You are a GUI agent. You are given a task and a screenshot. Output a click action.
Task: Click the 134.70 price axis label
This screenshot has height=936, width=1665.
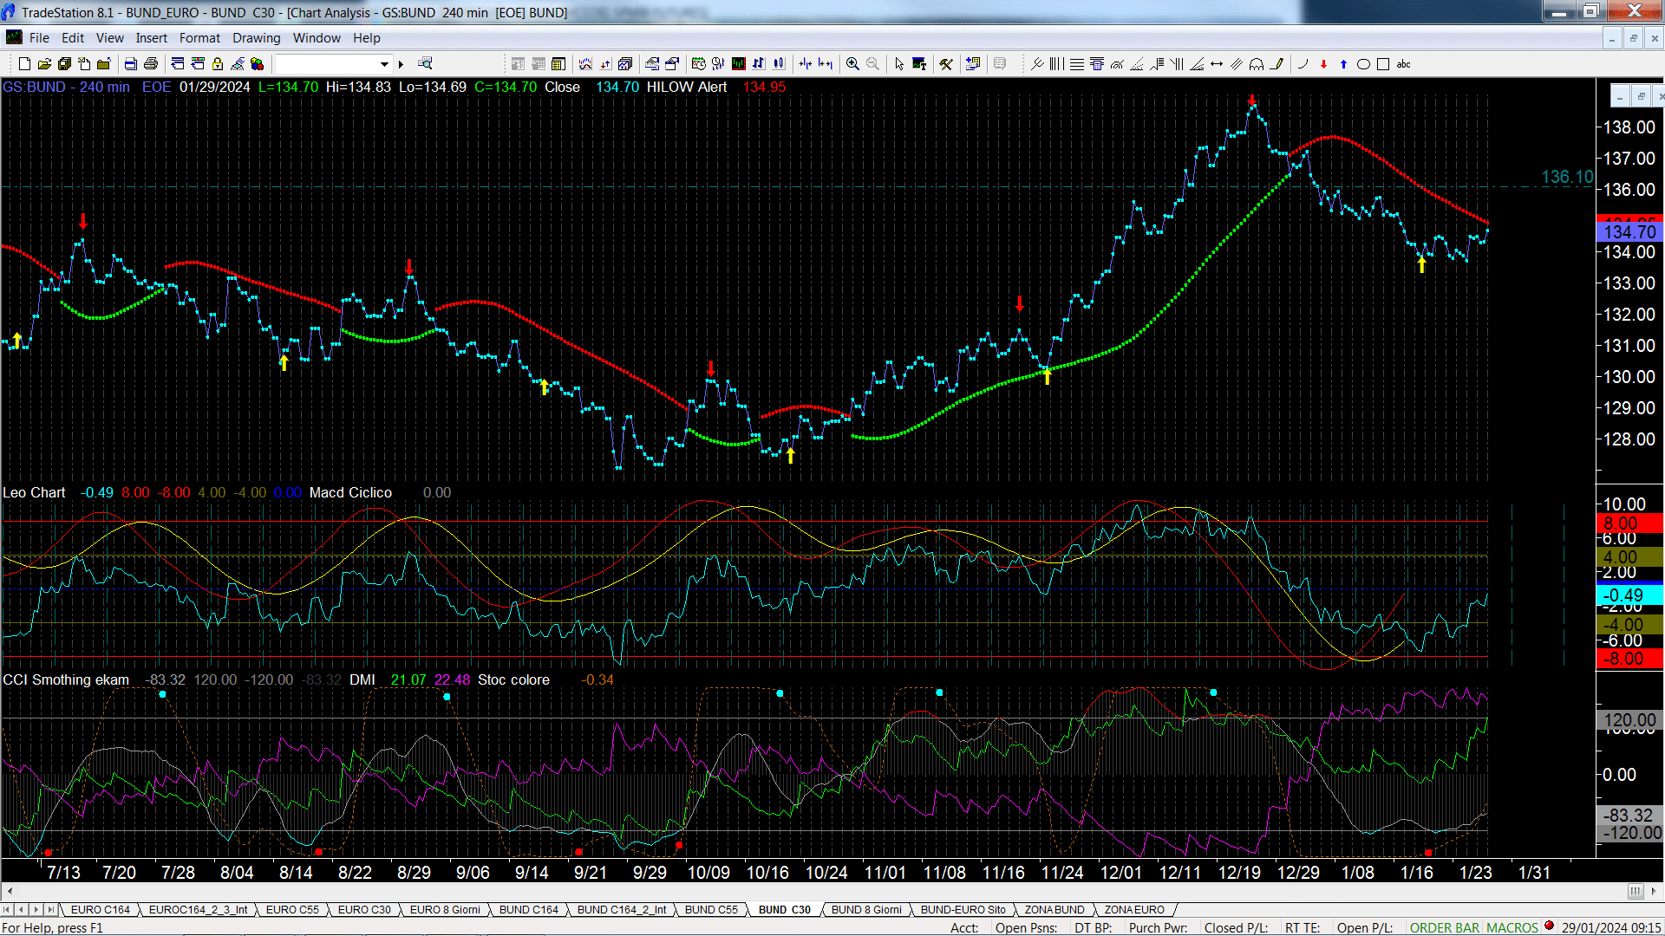point(1629,232)
